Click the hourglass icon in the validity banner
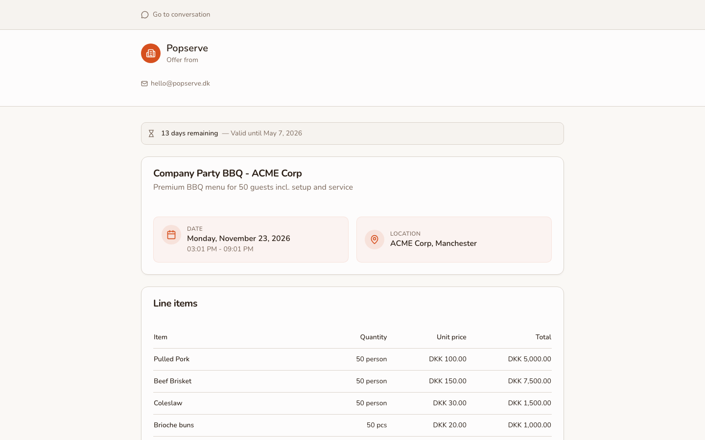The height and width of the screenshot is (440, 705). click(x=151, y=133)
